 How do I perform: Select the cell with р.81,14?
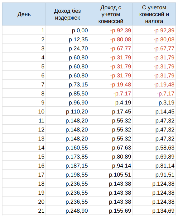(x=154, y=165)
